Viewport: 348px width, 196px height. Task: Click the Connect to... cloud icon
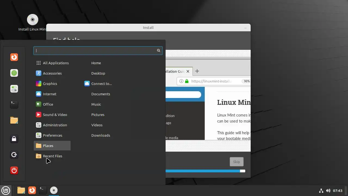point(87,84)
